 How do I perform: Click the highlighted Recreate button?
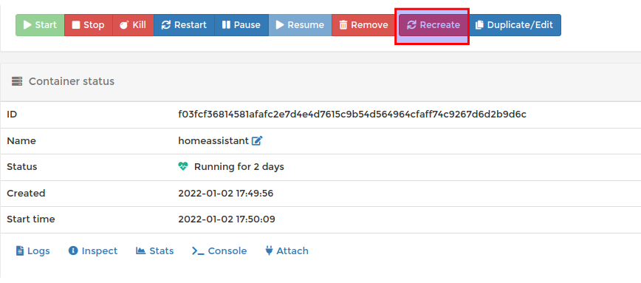(433, 25)
